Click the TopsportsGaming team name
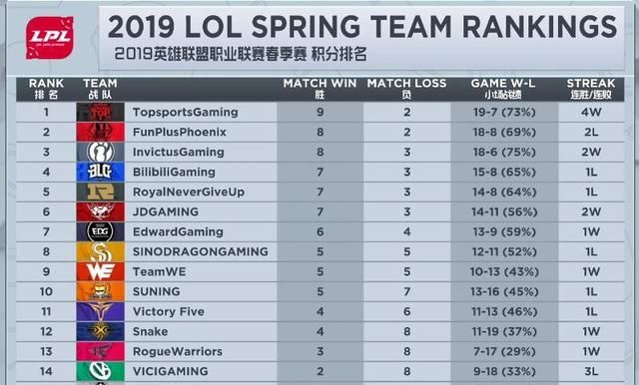This screenshot has width=639, height=385. (x=186, y=112)
